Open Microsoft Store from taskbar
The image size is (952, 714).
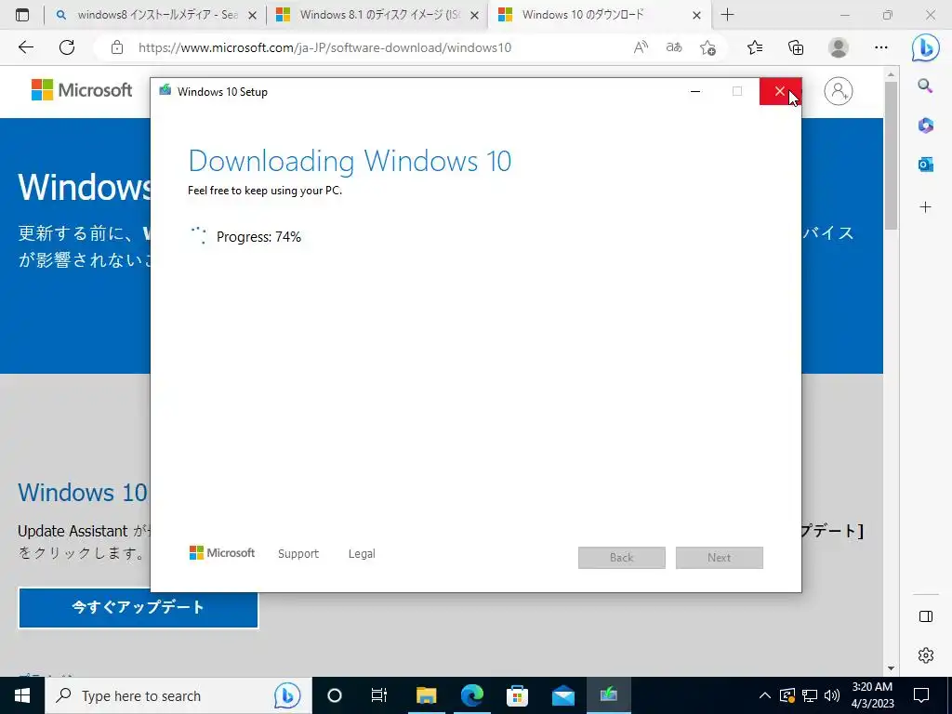click(x=517, y=695)
